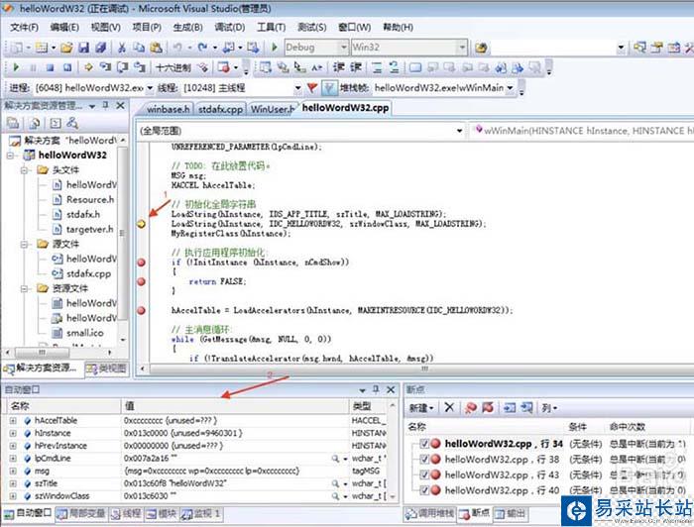Click the Open File folder icon
694x527 pixels.
coord(66,48)
